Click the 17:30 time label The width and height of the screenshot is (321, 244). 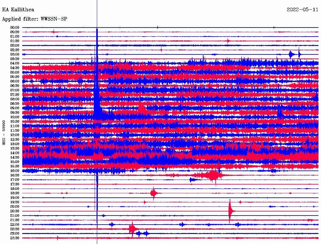coord(15,184)
